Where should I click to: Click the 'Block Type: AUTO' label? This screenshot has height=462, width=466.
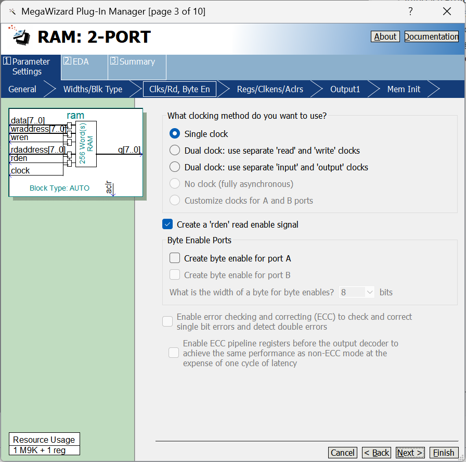pyautogui.click(x=59, y=188)
